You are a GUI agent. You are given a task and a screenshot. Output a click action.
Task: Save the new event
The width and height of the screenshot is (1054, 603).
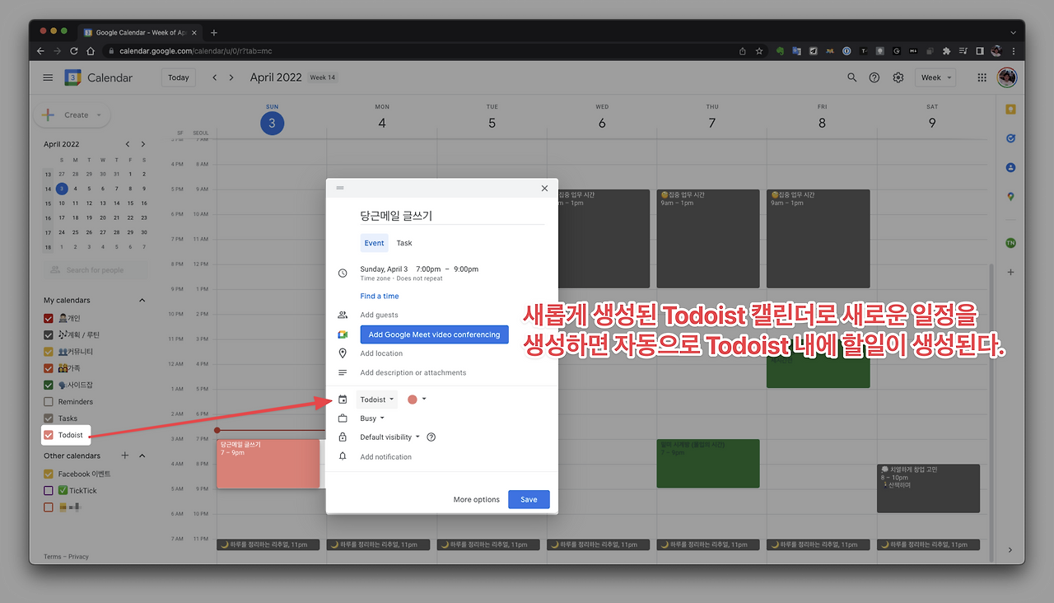(x=529, y=499)
